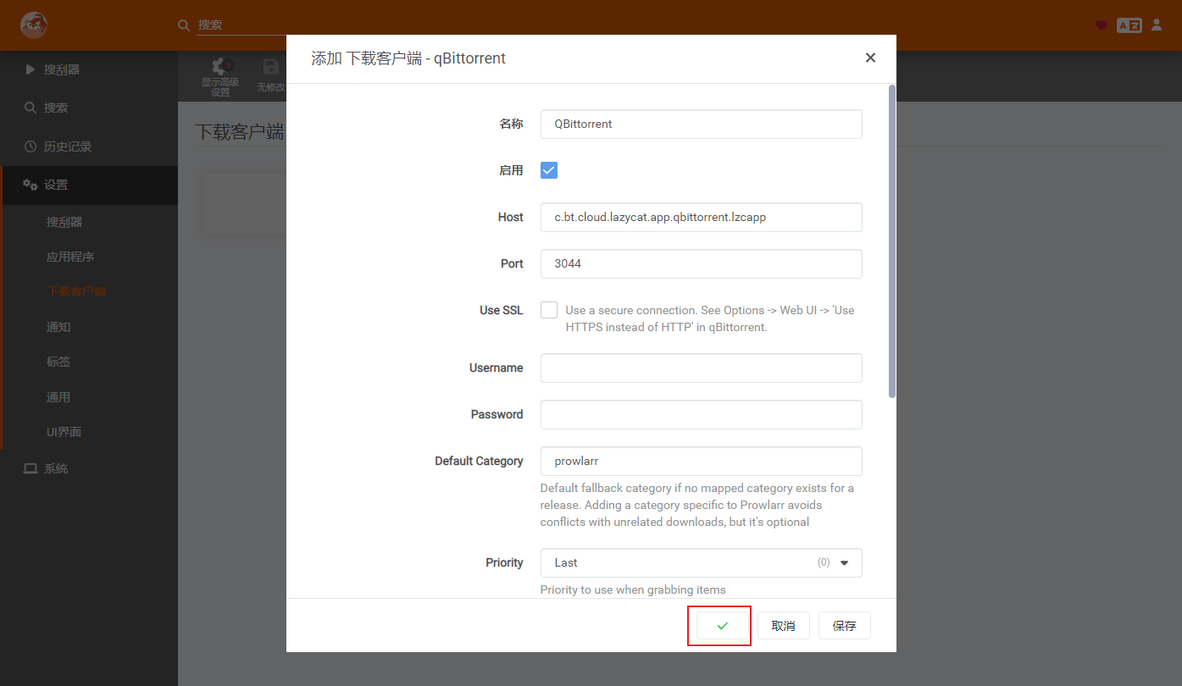The image size is (1182, 686).
Task: Click the Password input field
Action: (702, 414)
